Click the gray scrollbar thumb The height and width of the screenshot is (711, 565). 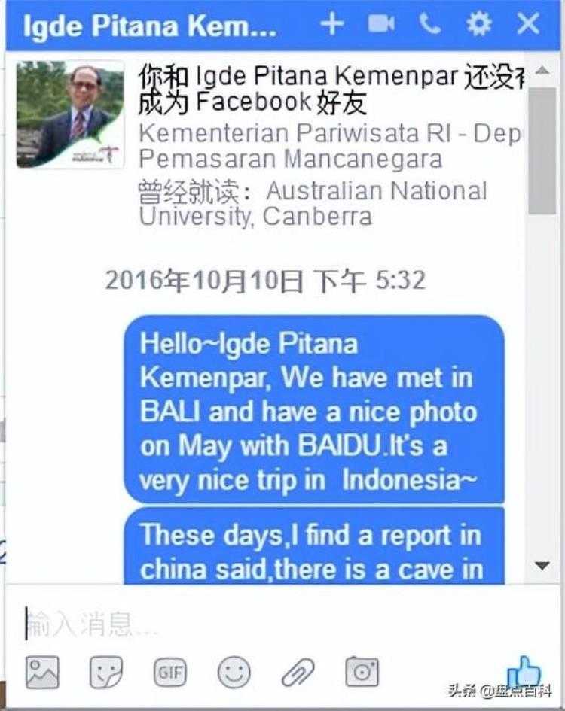(x=542, y=151)
